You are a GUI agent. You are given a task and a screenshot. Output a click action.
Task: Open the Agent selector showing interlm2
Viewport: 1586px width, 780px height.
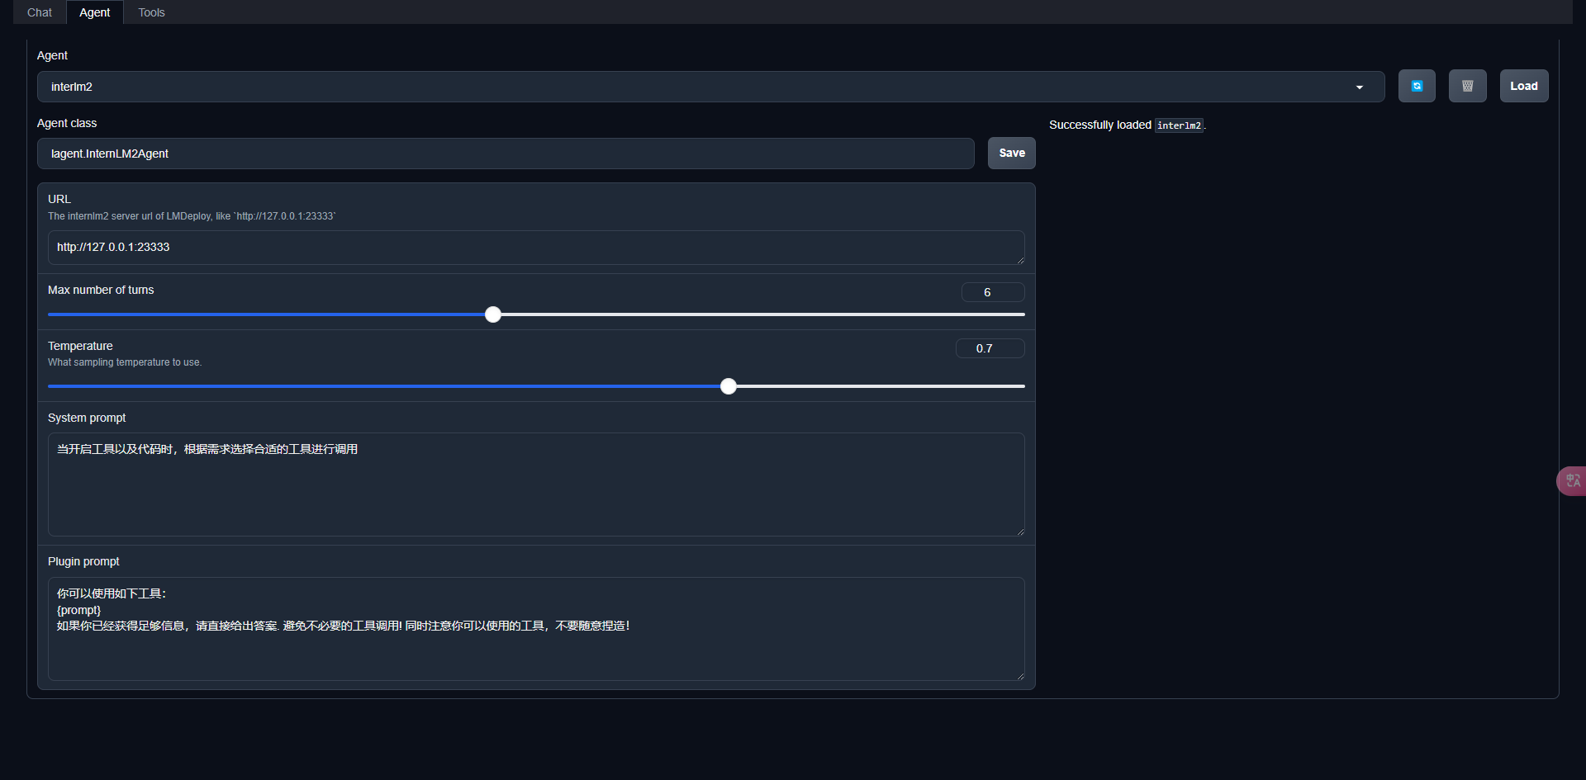(x=710, y=87)
